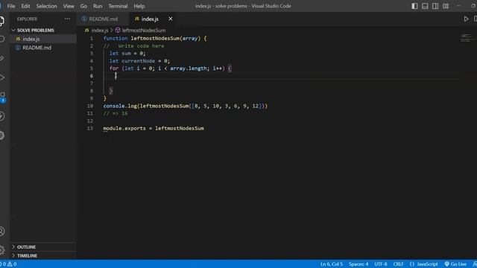Click the console.log line of code
The image size is (477, 268).
pos(186,106)
